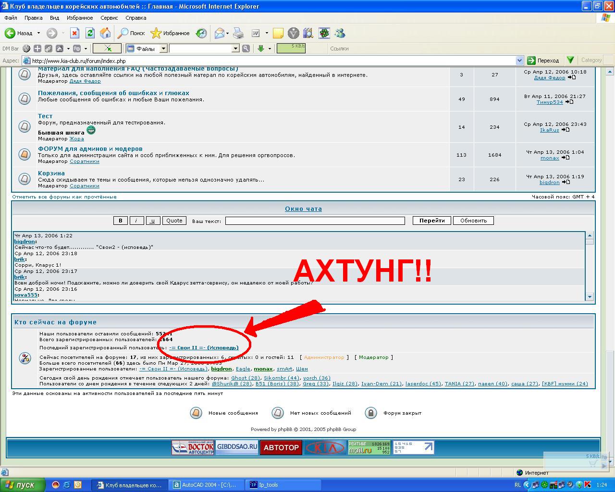Toggle bold B formatting in chat

click(120, 221)
